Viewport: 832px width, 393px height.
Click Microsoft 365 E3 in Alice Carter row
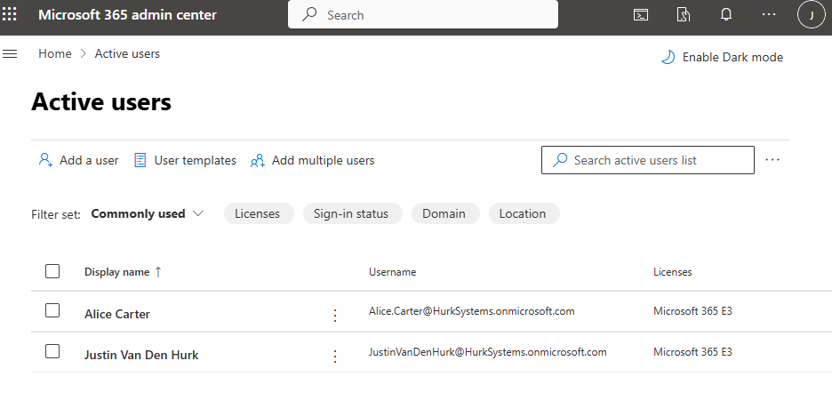pyautogui.click(x=692, y=311)
